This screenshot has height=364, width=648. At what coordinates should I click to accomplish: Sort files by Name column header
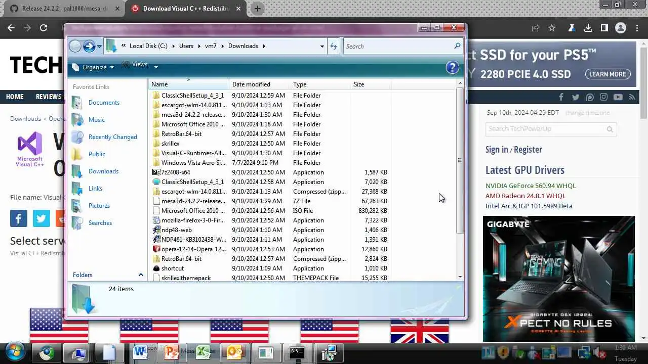(189, 84)
